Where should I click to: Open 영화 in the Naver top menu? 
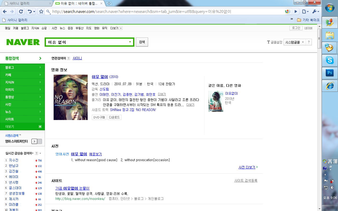point(97,28)
